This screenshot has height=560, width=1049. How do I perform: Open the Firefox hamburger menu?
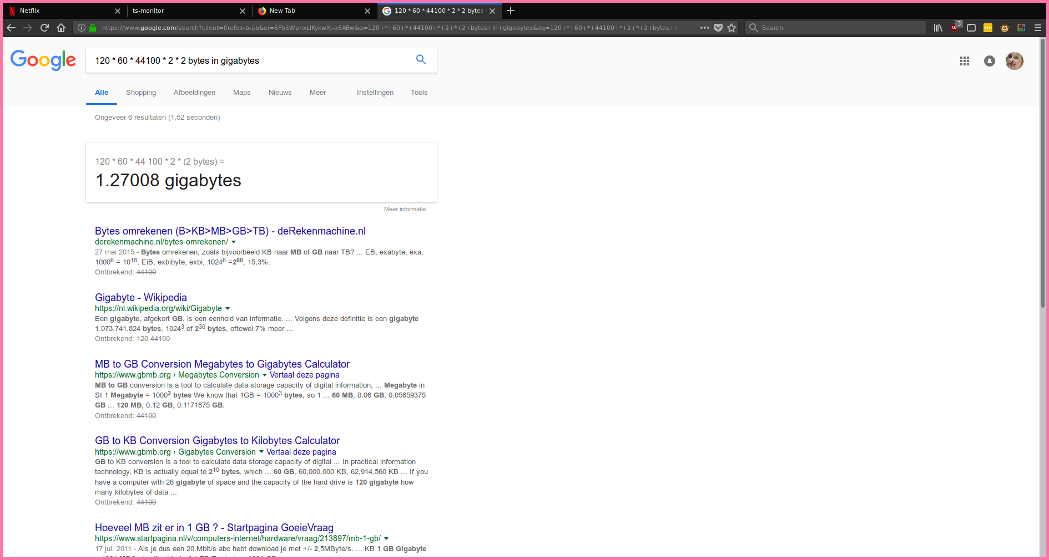coord(1037,28)
